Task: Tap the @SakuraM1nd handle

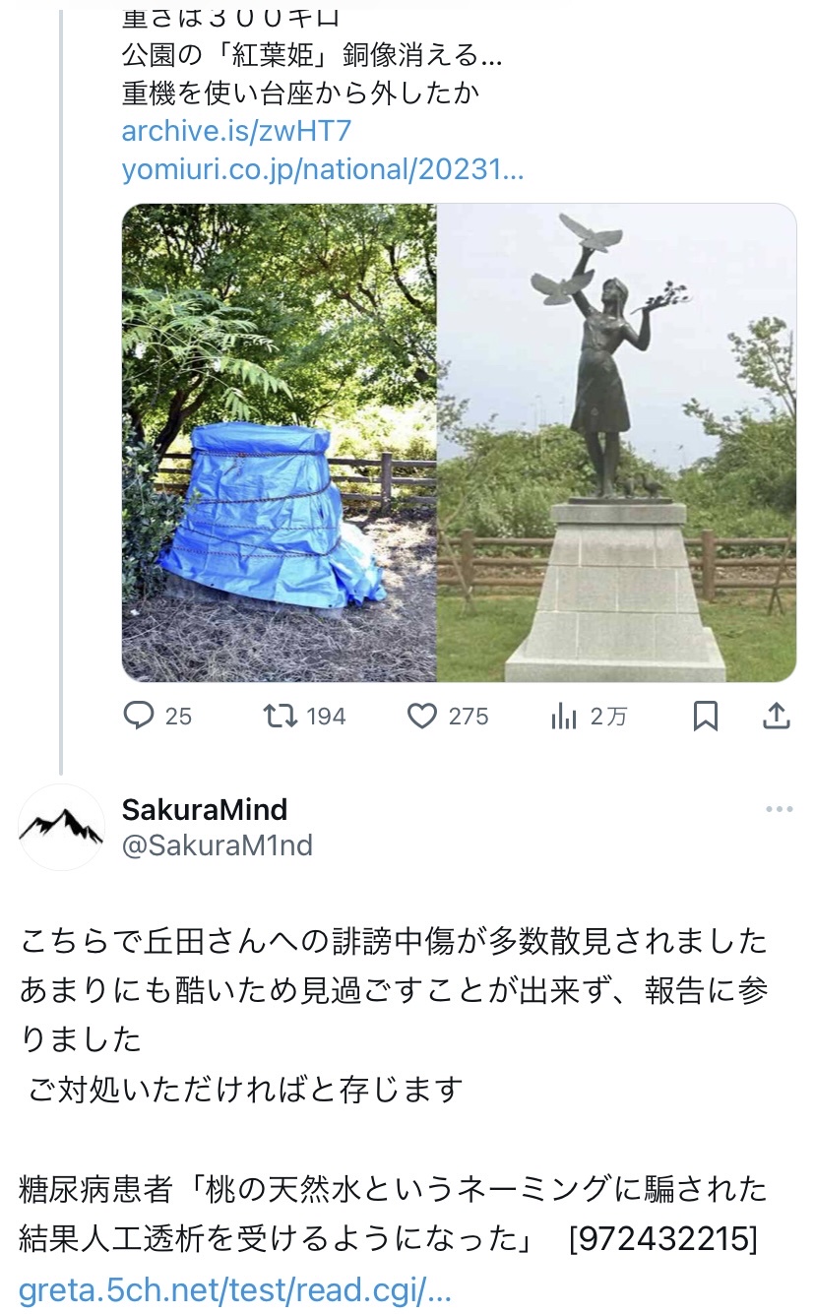Action: tap(218, 845)
